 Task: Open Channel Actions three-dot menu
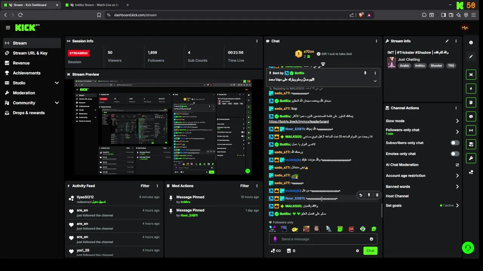(x=456, y=108)
